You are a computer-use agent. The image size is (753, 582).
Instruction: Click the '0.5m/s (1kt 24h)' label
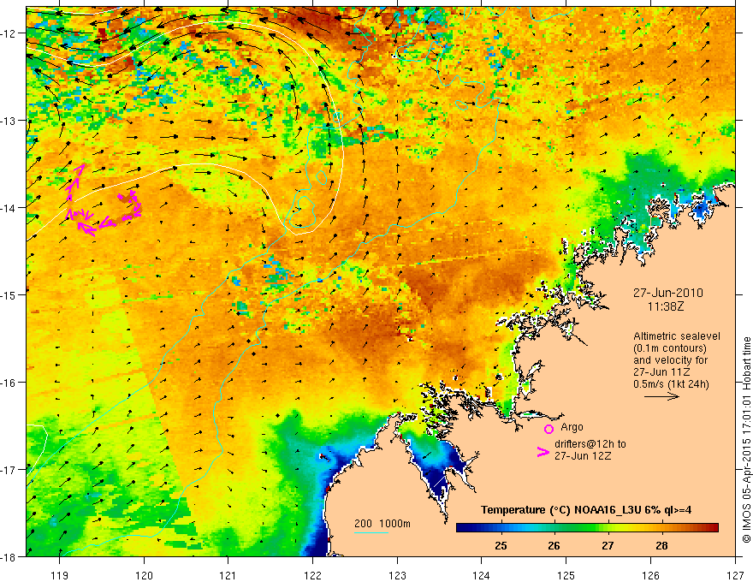click(672, 384)
